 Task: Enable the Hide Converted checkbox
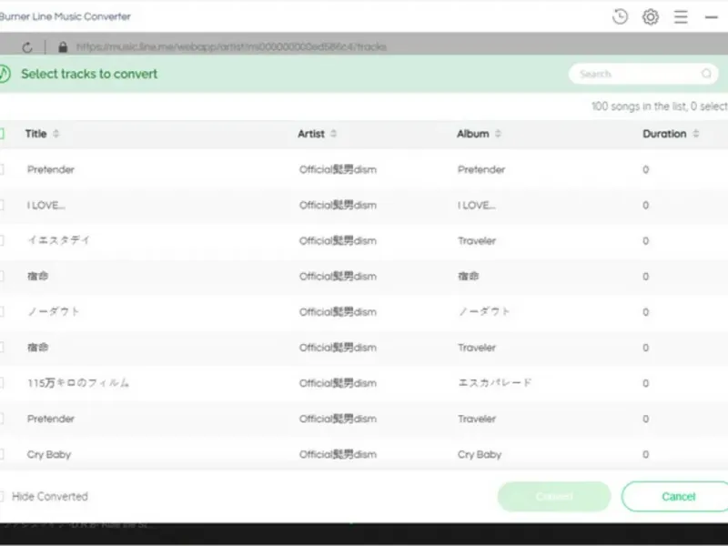coord(2,496)
